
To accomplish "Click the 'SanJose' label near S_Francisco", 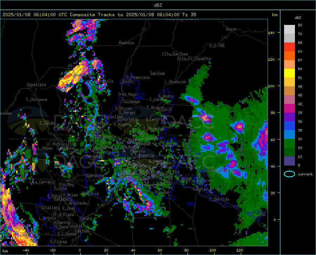I will (157, 73).
